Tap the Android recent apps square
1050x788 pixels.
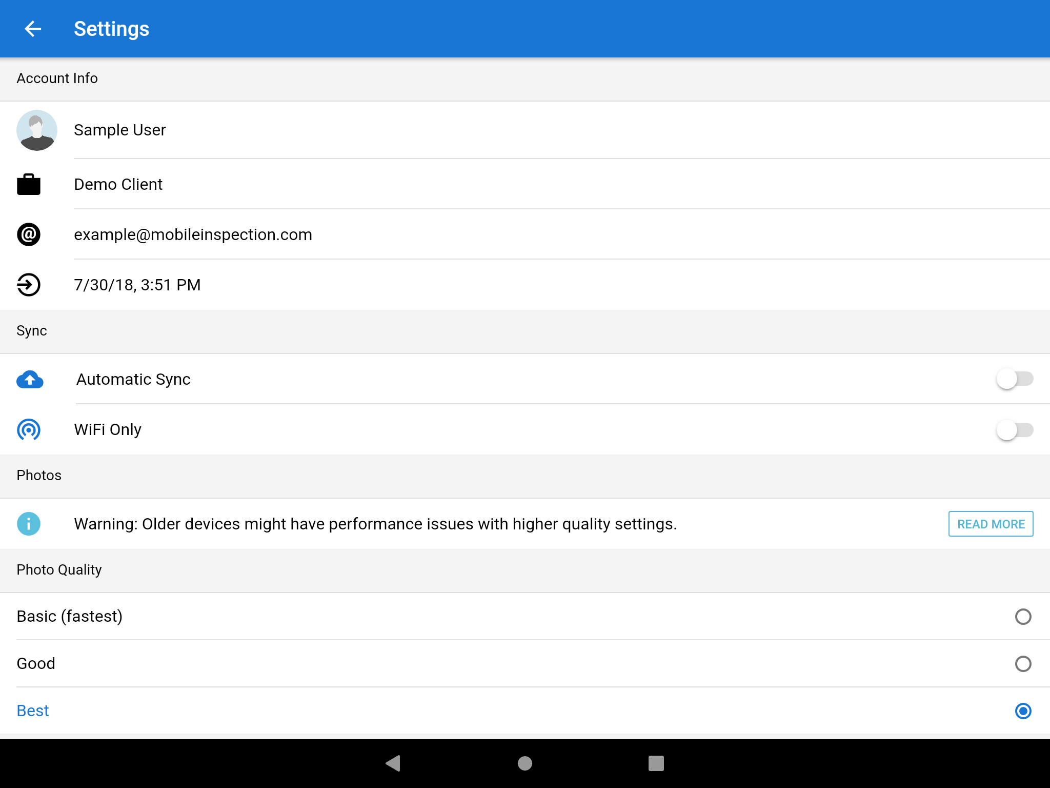click(x=656, y=763)
